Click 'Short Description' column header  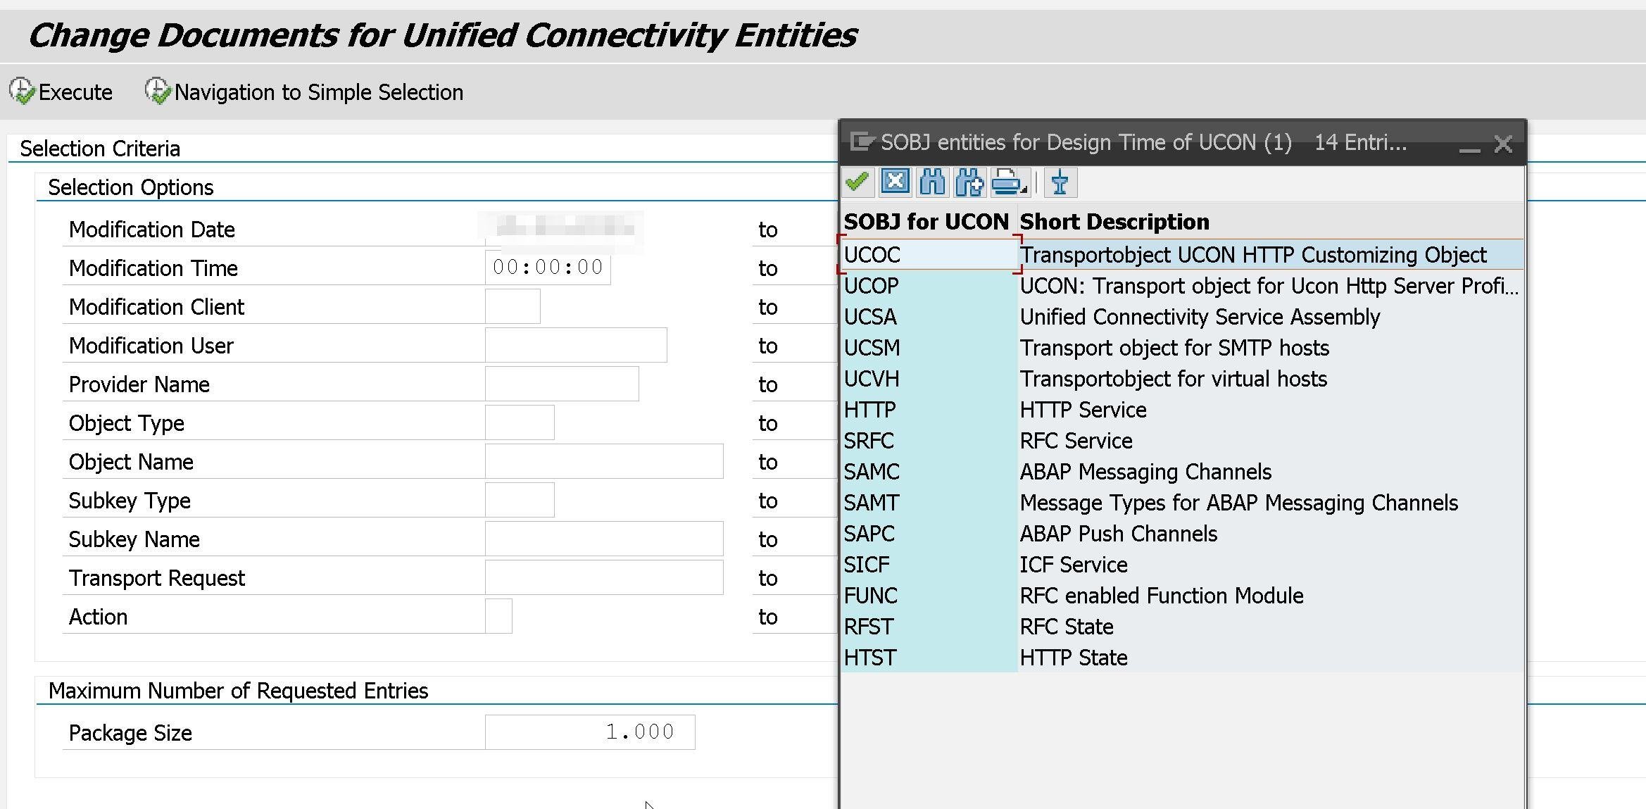tap(1114, 222)
